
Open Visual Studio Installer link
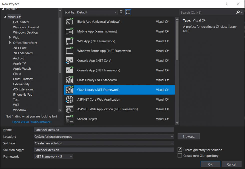(31, 122)
